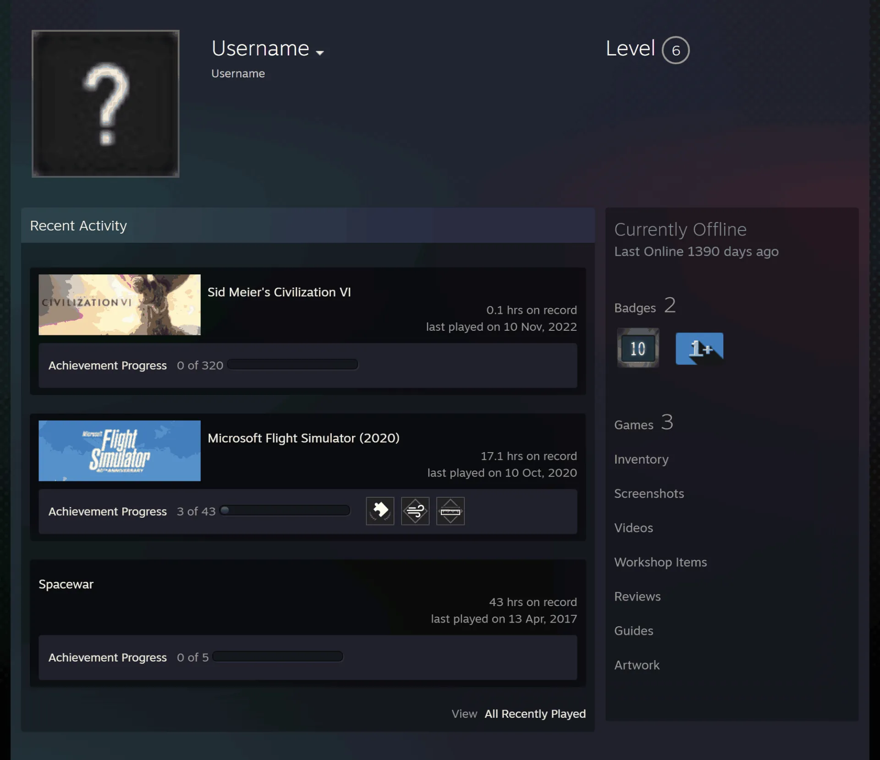
Task: Click '17.1 hrs on record' text
Action: pos(529,456)
